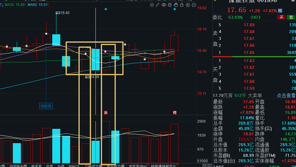Screen dimensions: 296x167
Task: Click the 跌停 limit-down value 14.73
Action: click(290, 134)
